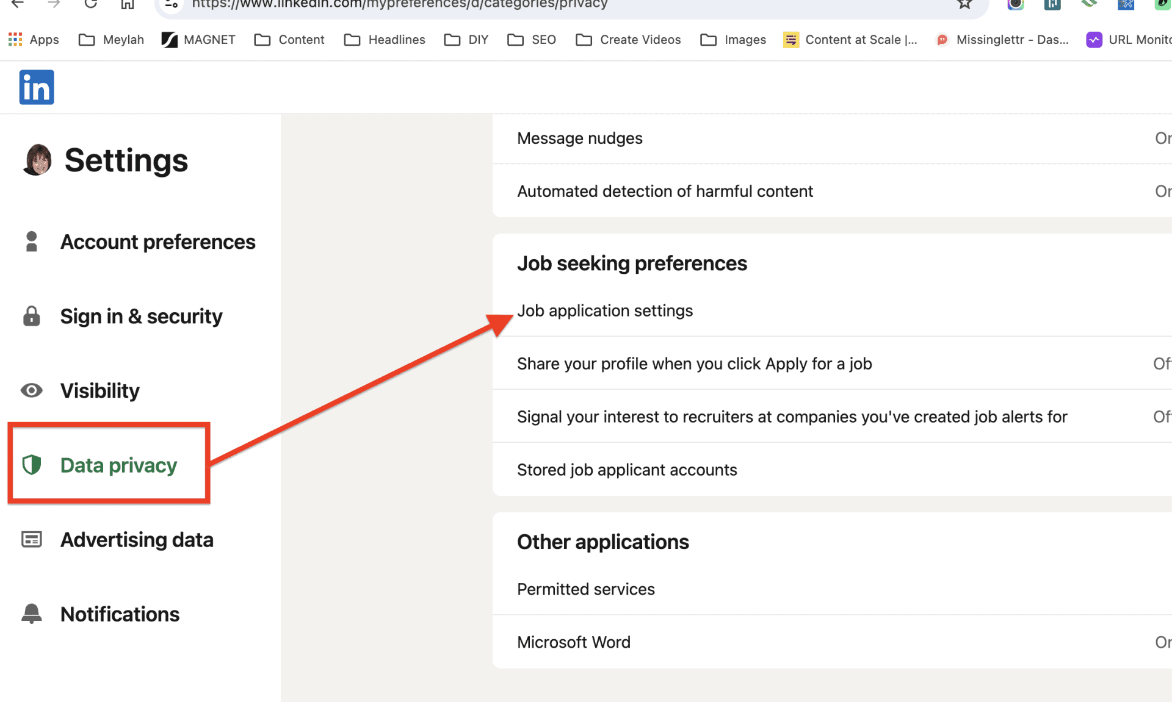The height and width of the screenshot is (702, 1172).
Task: Select the Sign in & security lock icon
Action: (x=31, y=316)
